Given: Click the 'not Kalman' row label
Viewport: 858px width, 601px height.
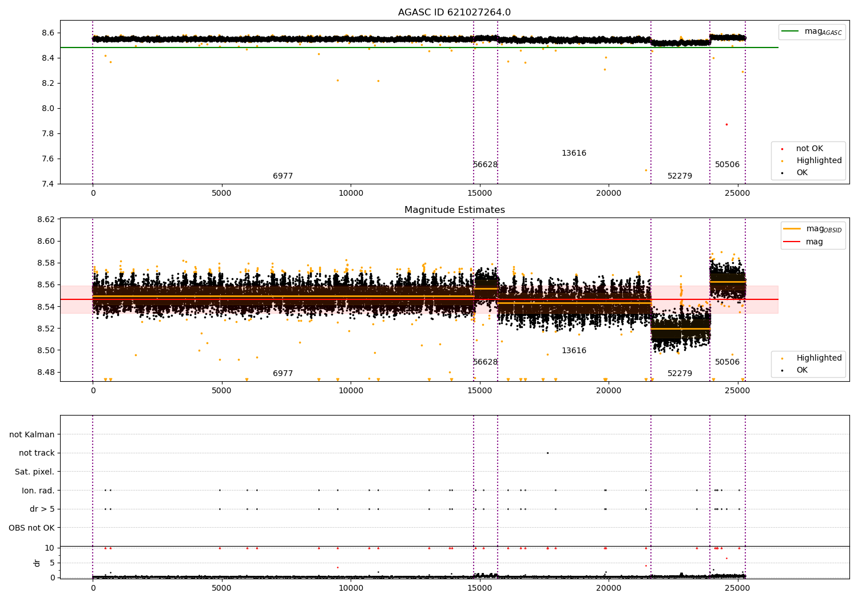Looking at the screenshot, I should click(x=31, y=434).
